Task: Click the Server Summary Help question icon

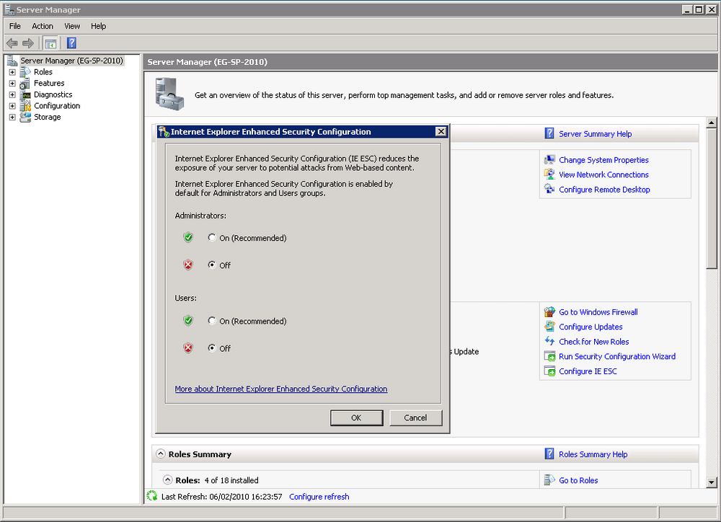Action: (549, 133)
